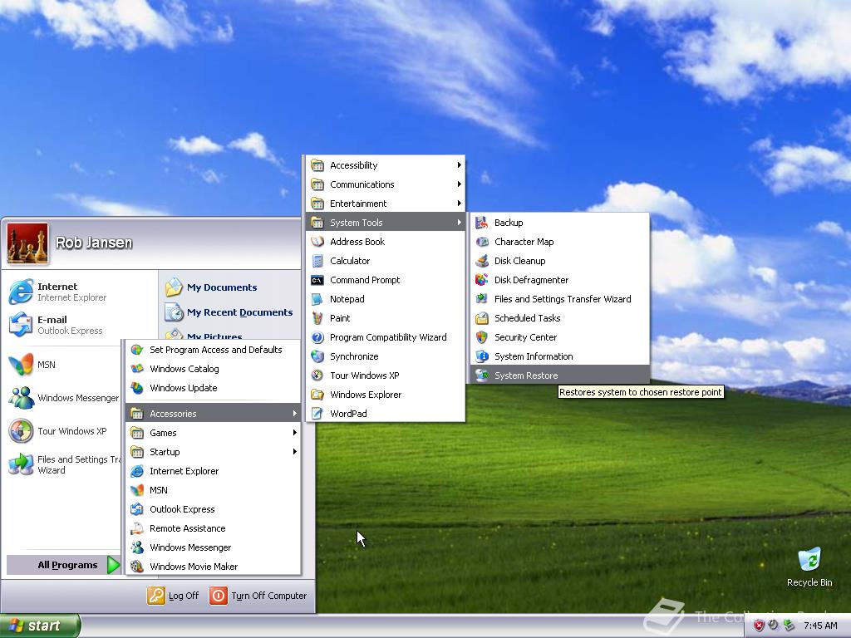Open the Address Book icon
Viewport: 851px width, 638px height.
tap(317, 242)
